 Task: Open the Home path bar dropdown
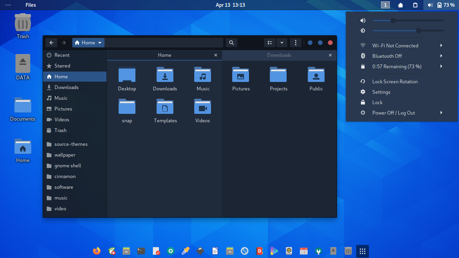tap(88, 43)
